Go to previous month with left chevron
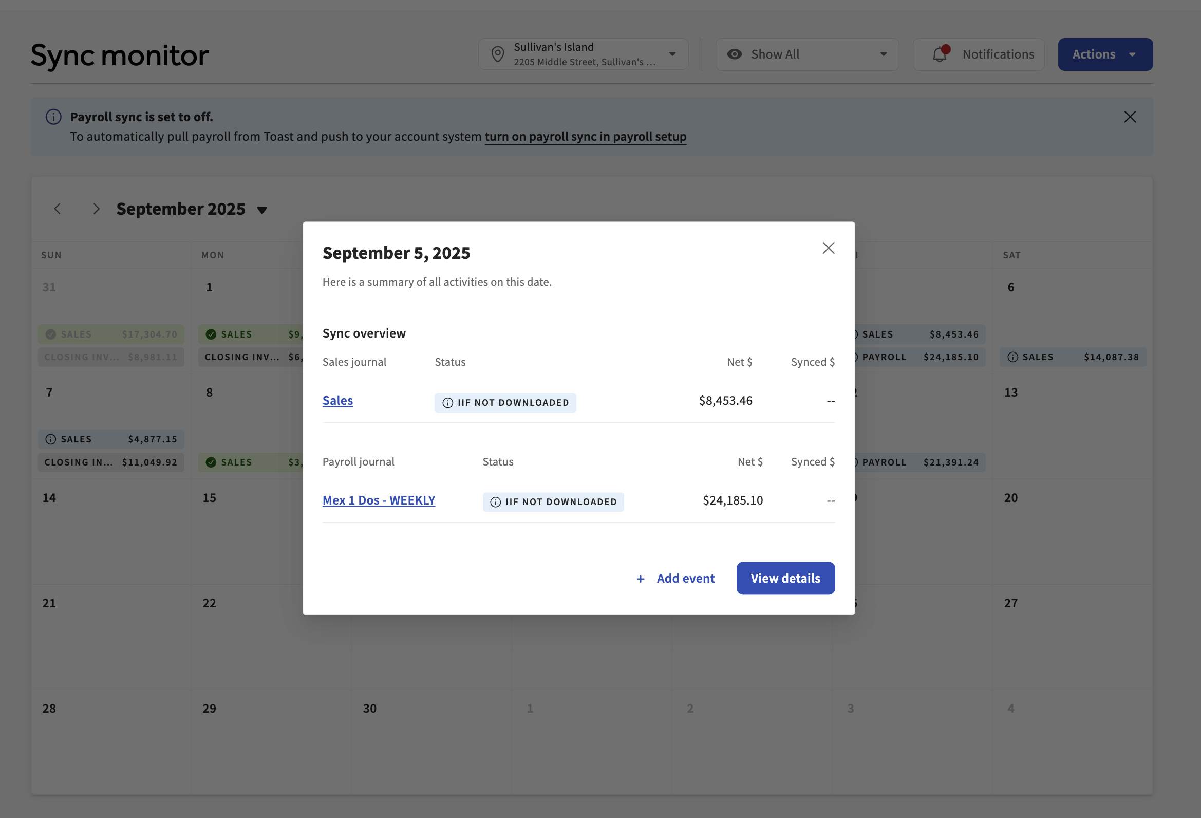1201x818 pixels. click(58, 209)
